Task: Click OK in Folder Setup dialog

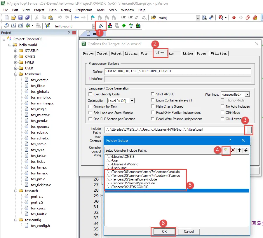Action: (x=164, y=232)
